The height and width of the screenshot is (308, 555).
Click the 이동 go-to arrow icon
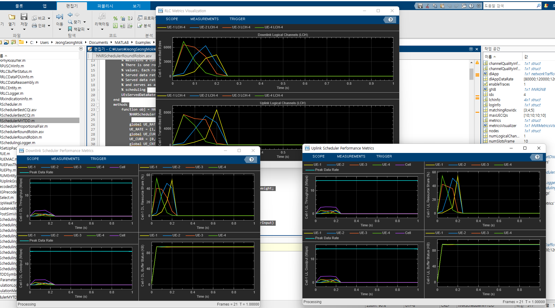(x=60, y=16)
